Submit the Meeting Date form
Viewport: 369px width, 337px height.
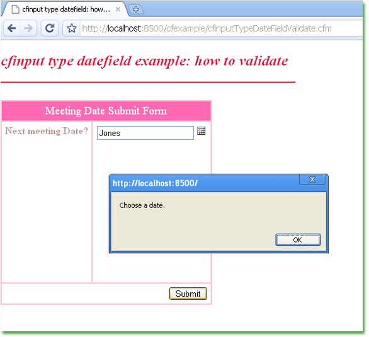(x=188, y=294)
